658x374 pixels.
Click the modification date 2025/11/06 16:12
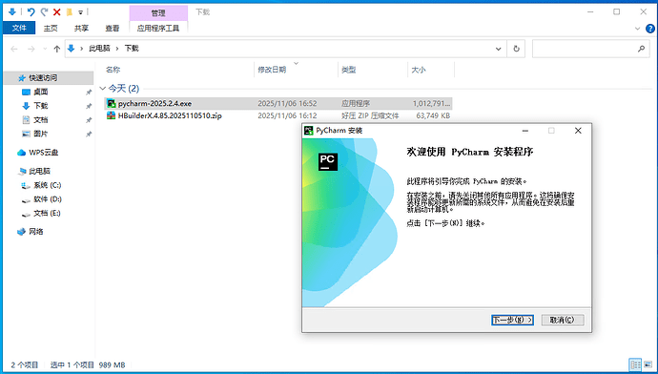287,115
